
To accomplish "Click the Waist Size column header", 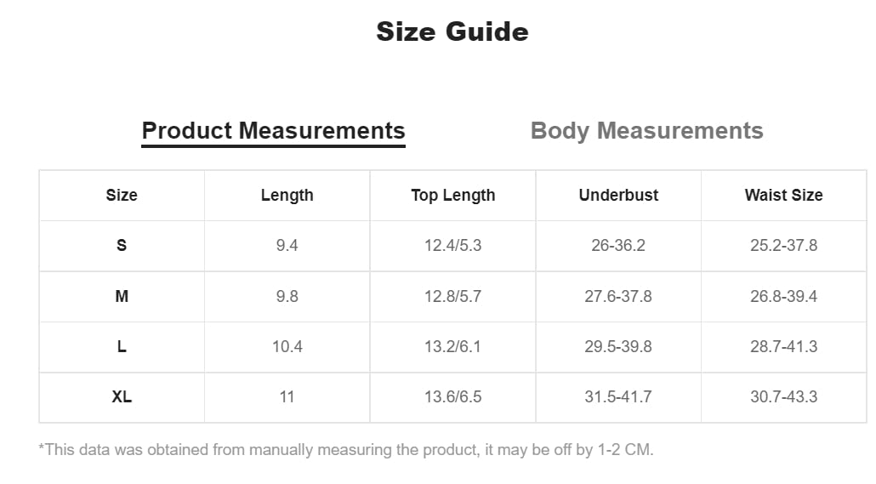I will 784,195.
